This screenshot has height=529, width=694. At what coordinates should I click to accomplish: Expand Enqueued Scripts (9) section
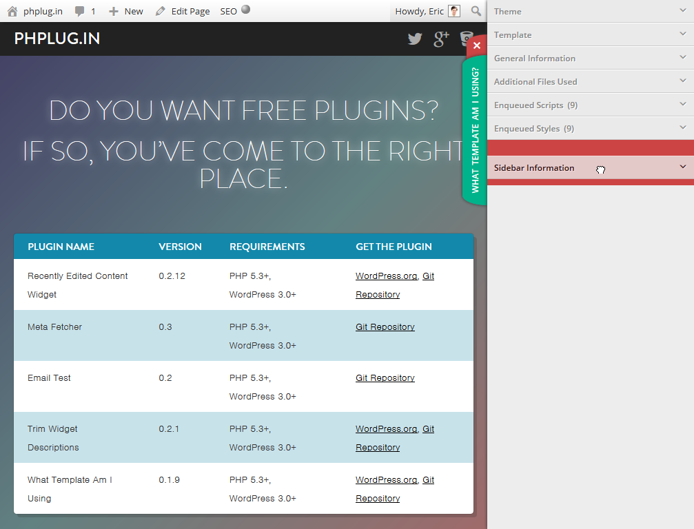[x=591, y=105]
